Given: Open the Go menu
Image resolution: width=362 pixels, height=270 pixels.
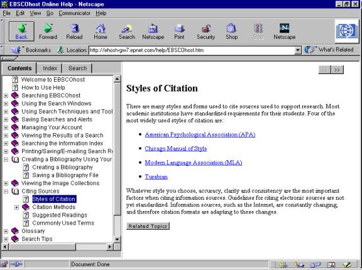Looking at the screenshot, I should click(50, 13).
